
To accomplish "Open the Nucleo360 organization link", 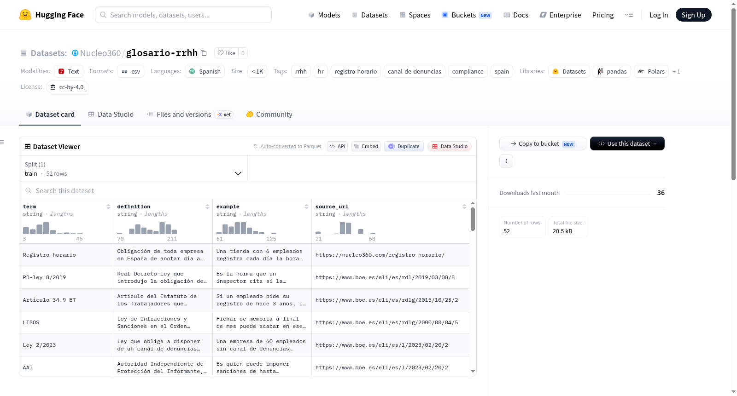I will point(100,53).
